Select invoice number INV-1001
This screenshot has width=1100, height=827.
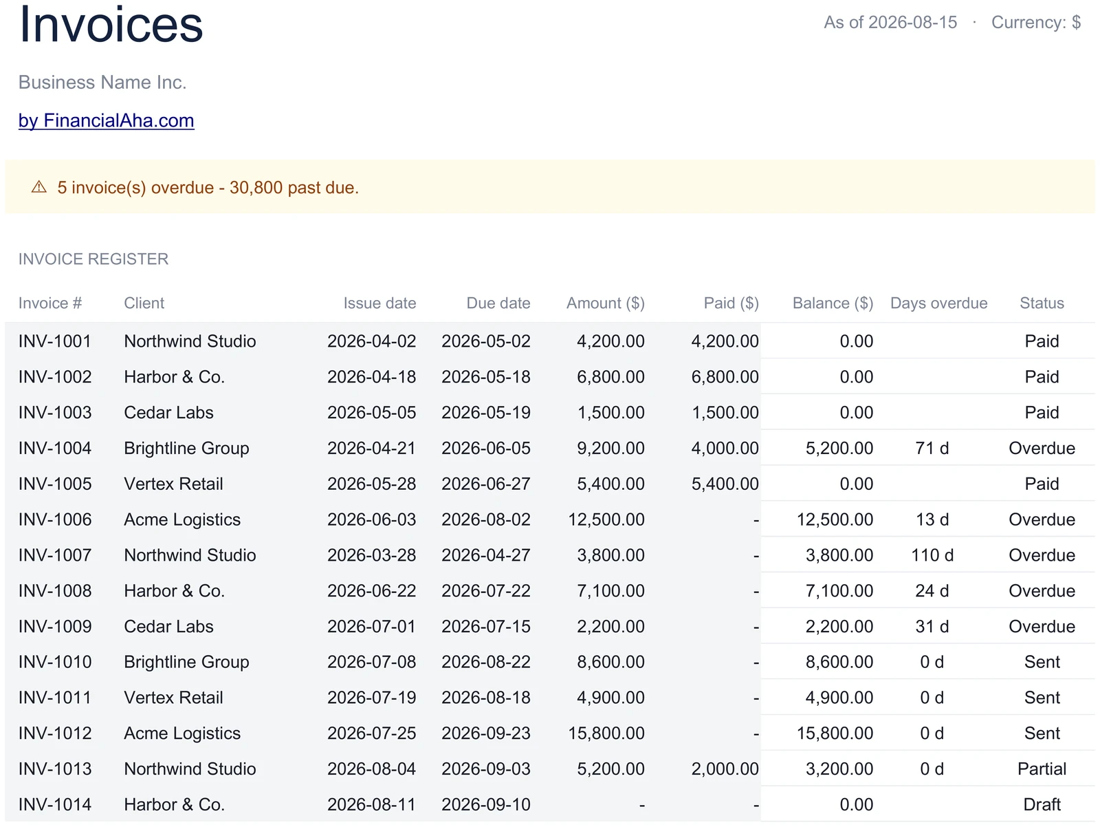point(55,341)
